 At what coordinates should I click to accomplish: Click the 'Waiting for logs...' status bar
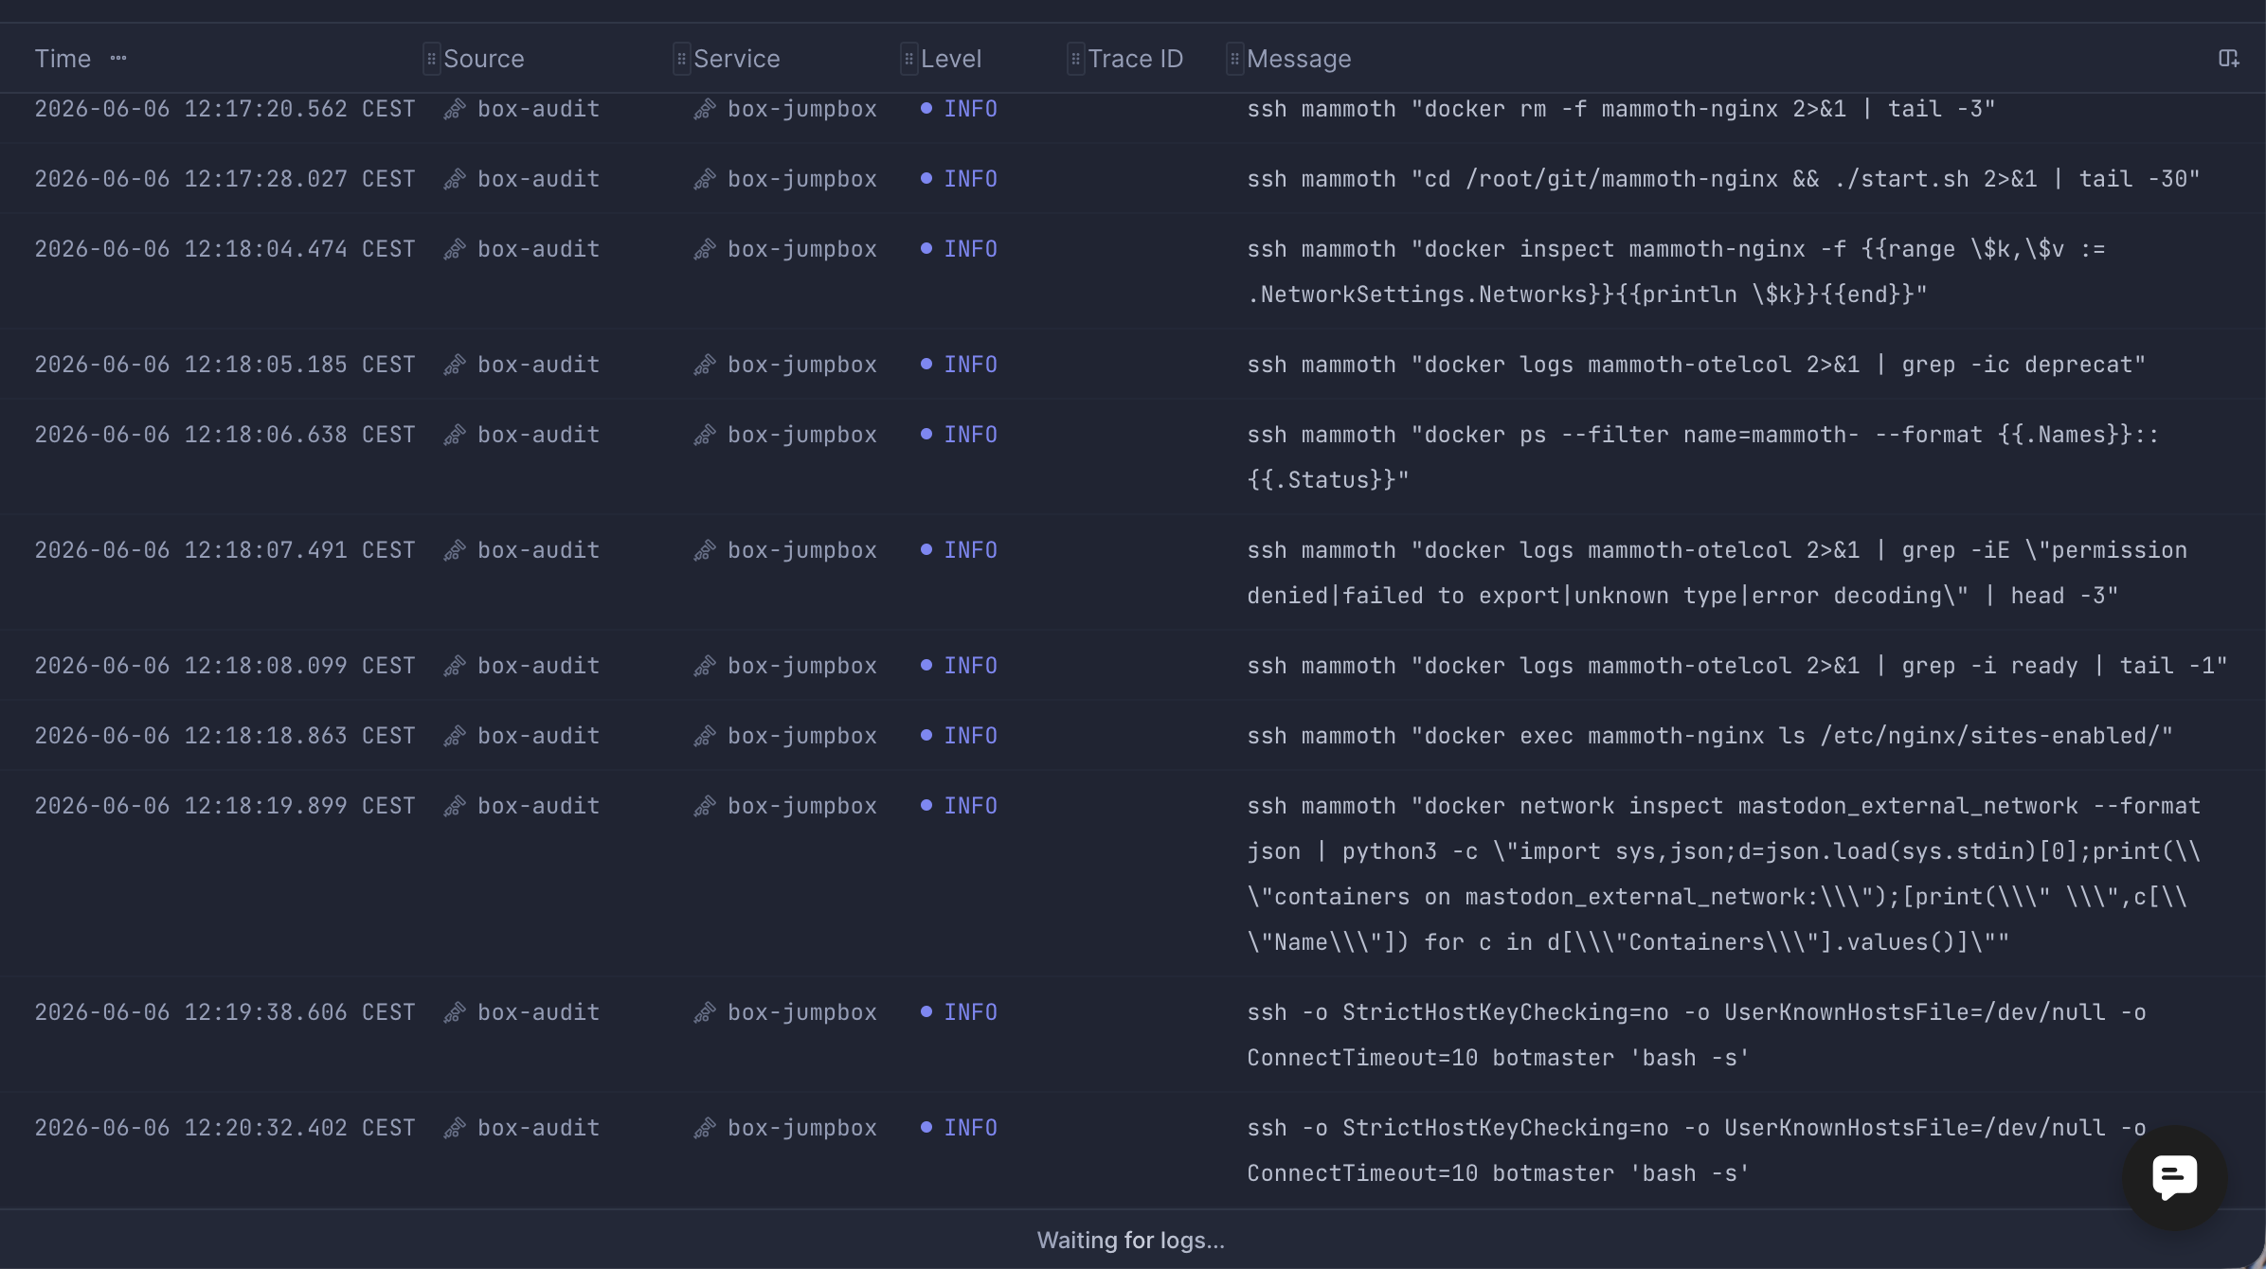click(1131, 1240)
